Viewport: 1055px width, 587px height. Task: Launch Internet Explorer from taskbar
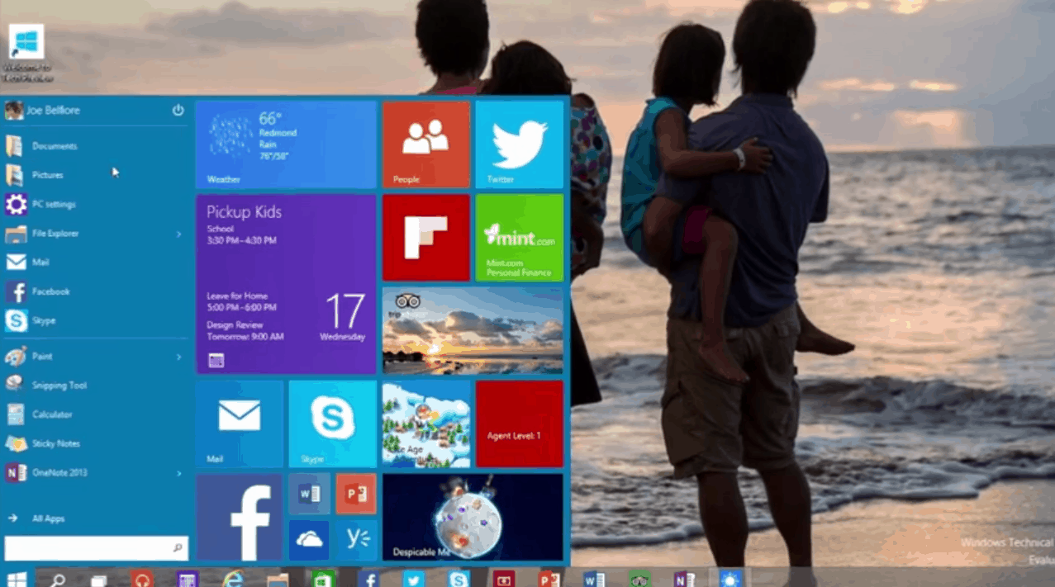pos(233,580)
